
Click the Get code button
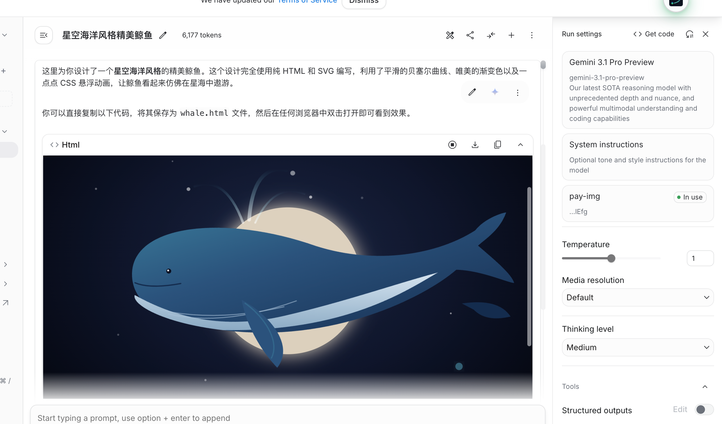[654, 34]
